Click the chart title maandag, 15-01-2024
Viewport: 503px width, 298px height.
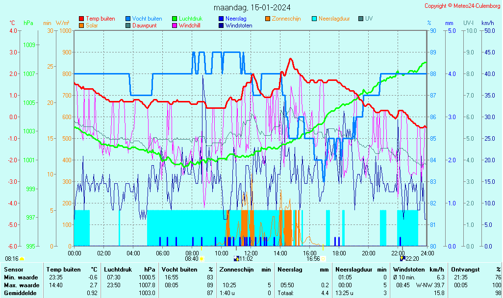[251, 7]
